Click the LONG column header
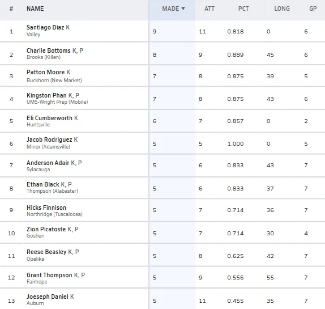Screen dimensions: 325x309 point(282,9)
